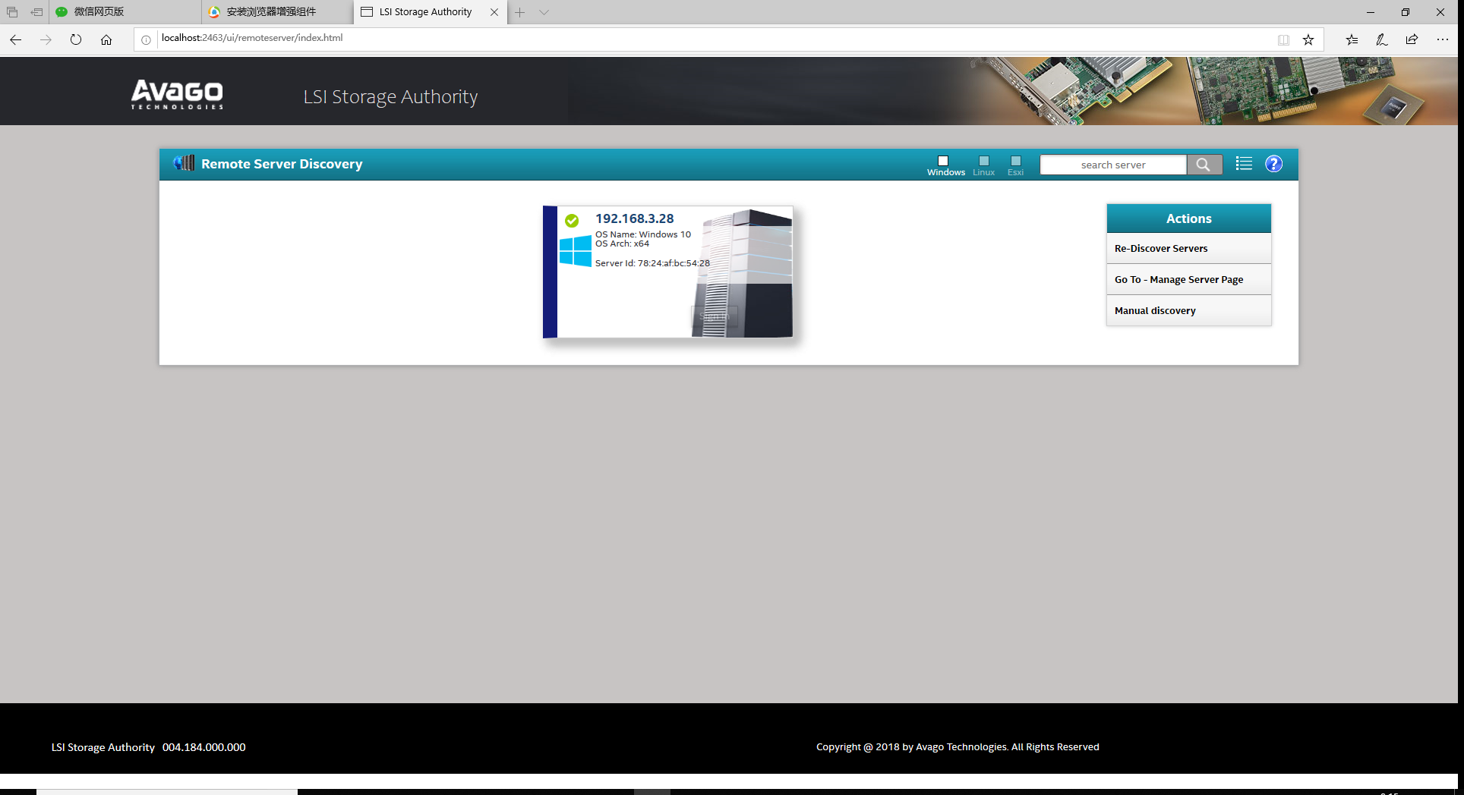The image size is (1464, 795).
Task: Click OS Name: Windows 10 text
Action: 643,234
